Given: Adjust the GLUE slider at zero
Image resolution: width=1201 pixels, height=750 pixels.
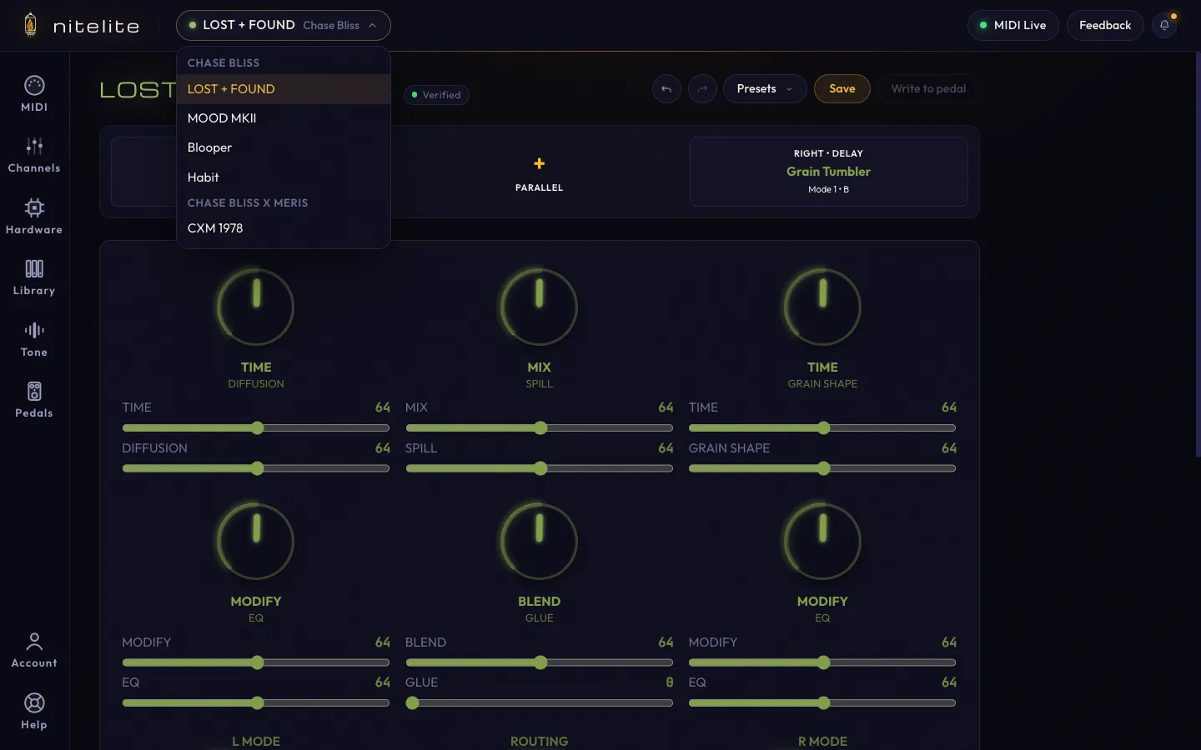Looking at the screenshot, I should click(x=539, y=703).
